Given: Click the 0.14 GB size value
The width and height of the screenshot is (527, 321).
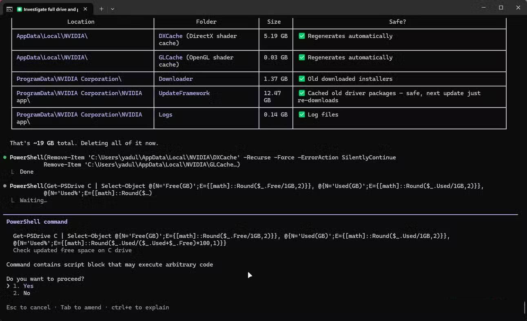Looking at the screenshot, I should tap(276, 114).
